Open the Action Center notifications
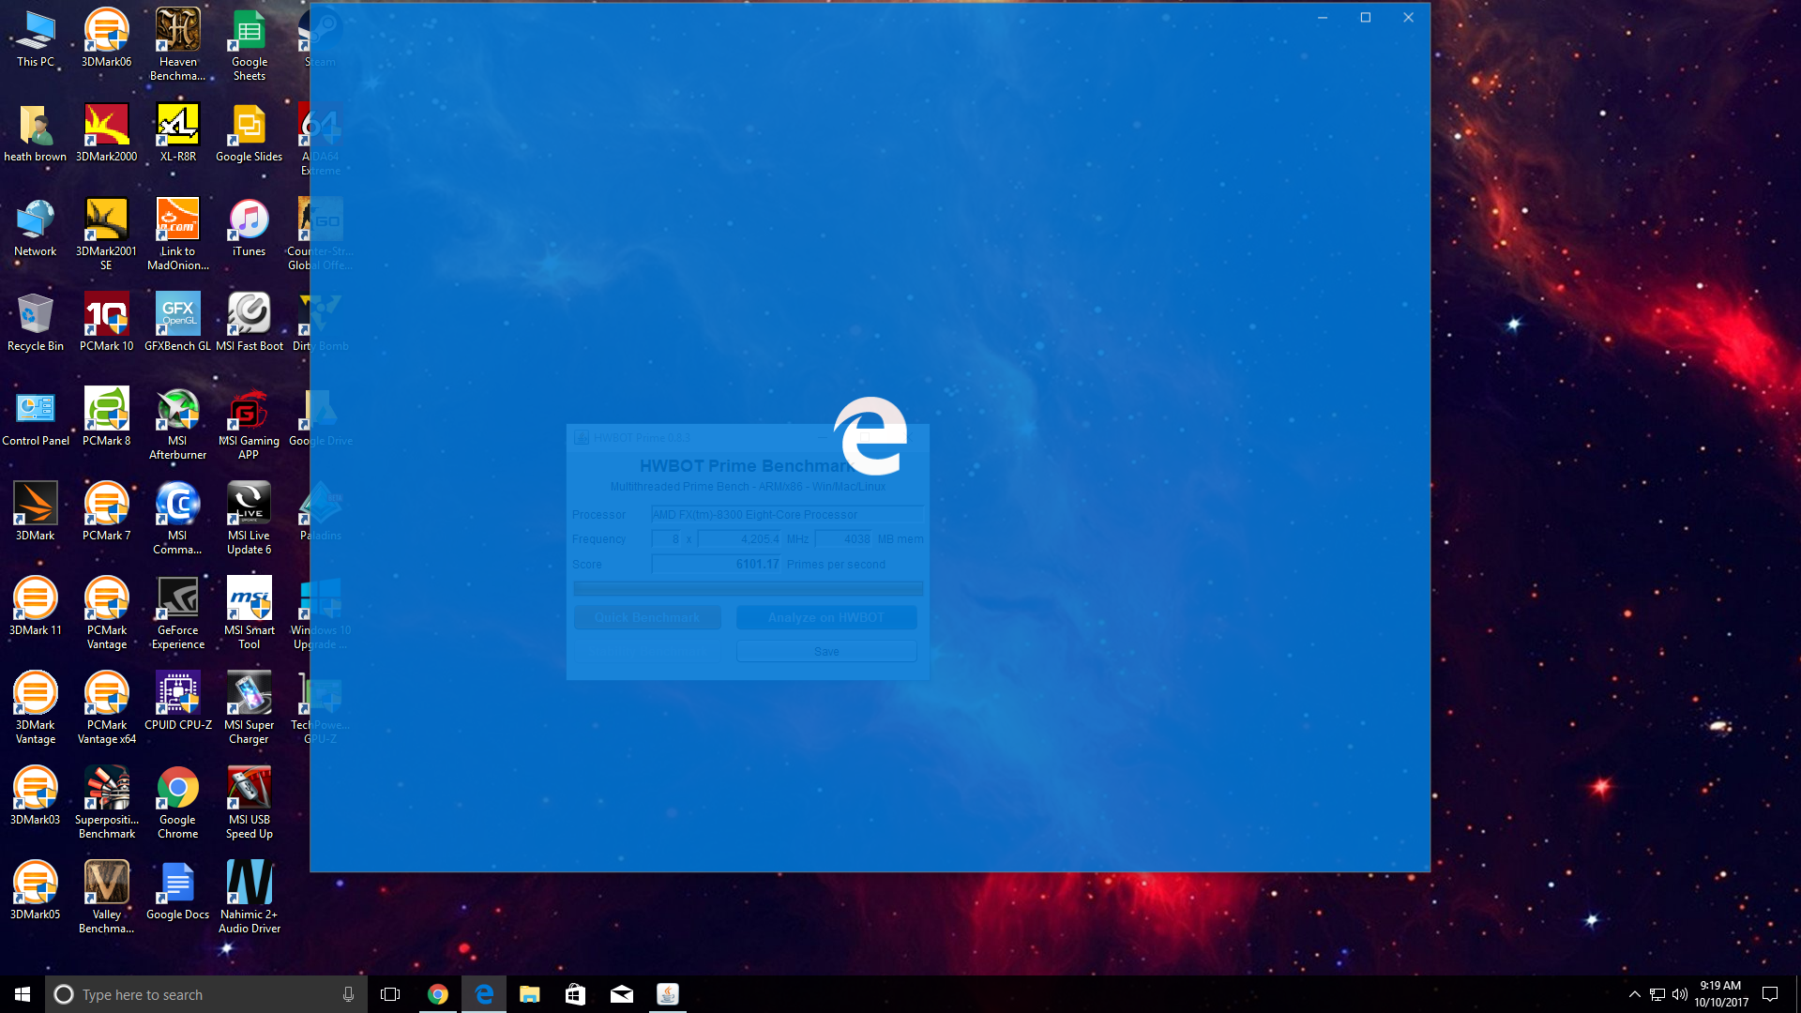Screen dimensions: 1801x1013 1770,994
